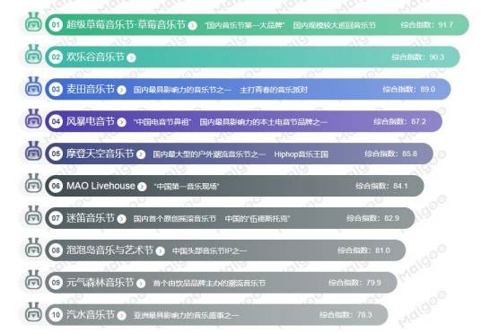Expand arrow after 欢乐谷音乐节
Image resolution: width=481 pixels, height=333 pixels.
tap(131, 57)
